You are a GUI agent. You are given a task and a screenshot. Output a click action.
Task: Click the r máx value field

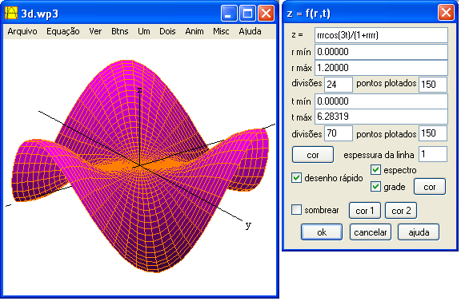click(x=381, y=68)
